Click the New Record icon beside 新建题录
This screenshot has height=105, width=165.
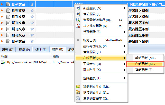pos(78,8)
